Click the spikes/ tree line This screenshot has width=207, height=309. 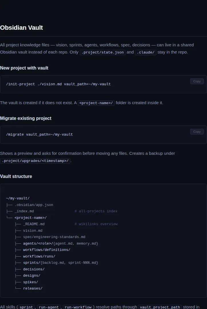click(x=31, y=282)
